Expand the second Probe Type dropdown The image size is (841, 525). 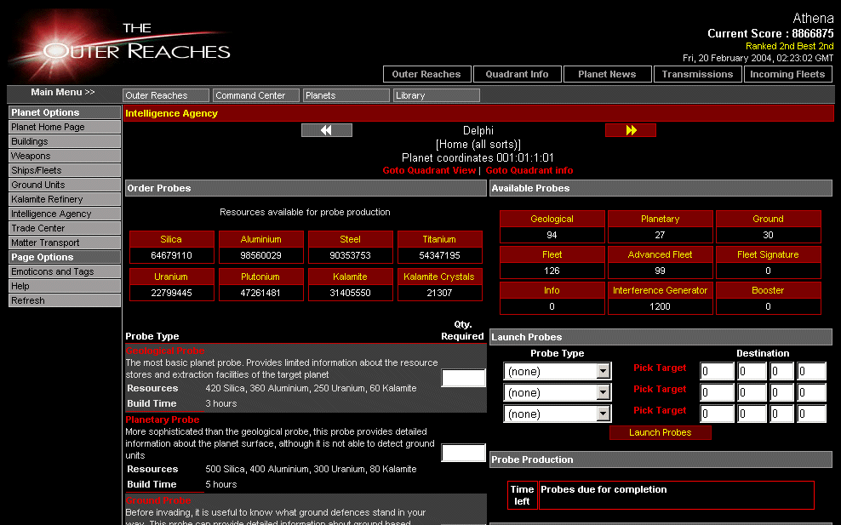tap(558, 392)
